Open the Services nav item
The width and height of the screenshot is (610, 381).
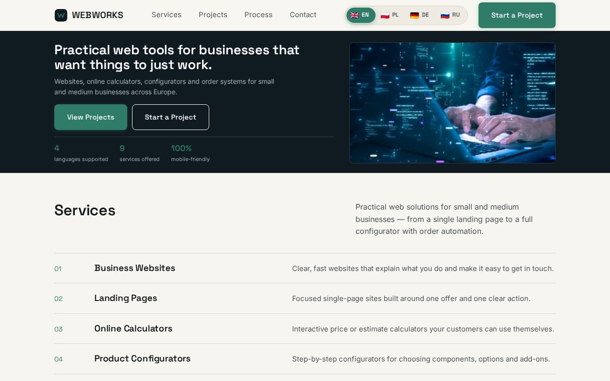pos(166,15)
